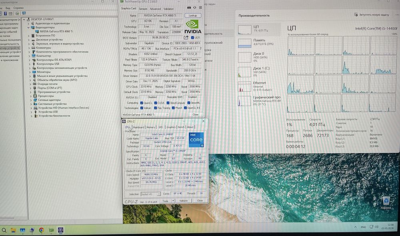Viewport: 400px width, 236px height.
Task: Select Графический процессор in Task Manager
Action: 259,100
